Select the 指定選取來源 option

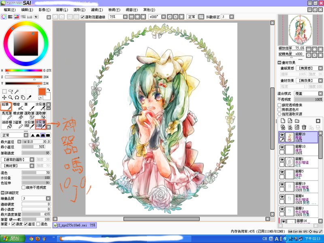click(x=279, y=114)
